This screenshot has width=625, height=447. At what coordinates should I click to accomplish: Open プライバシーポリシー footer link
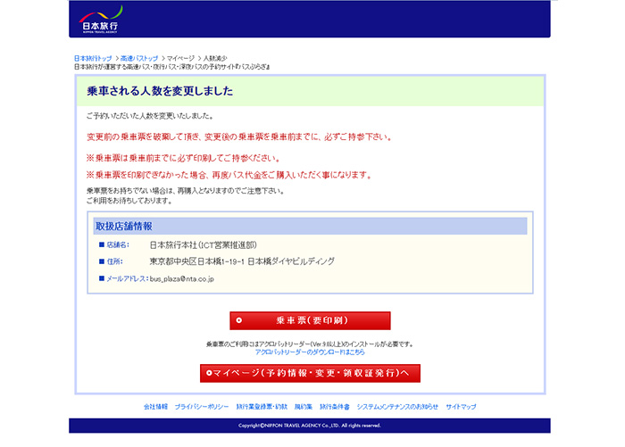tap(202, 407)
